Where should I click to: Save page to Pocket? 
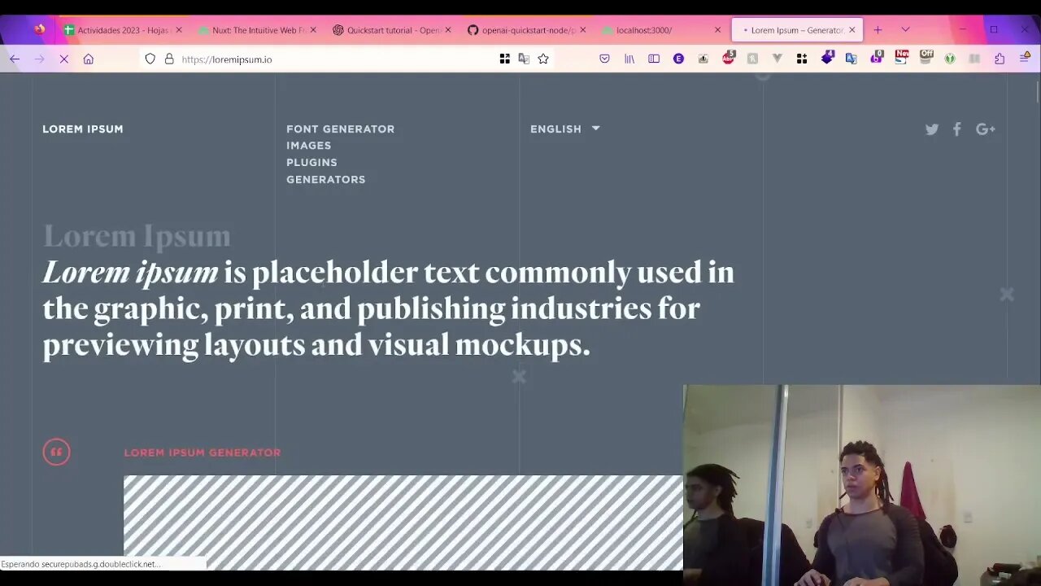(x=604, y=59)
